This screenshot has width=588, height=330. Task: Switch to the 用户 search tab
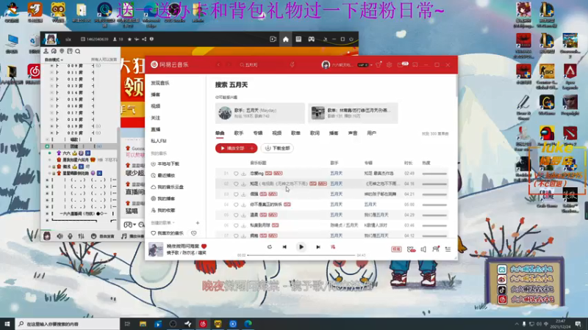(371, 133)
